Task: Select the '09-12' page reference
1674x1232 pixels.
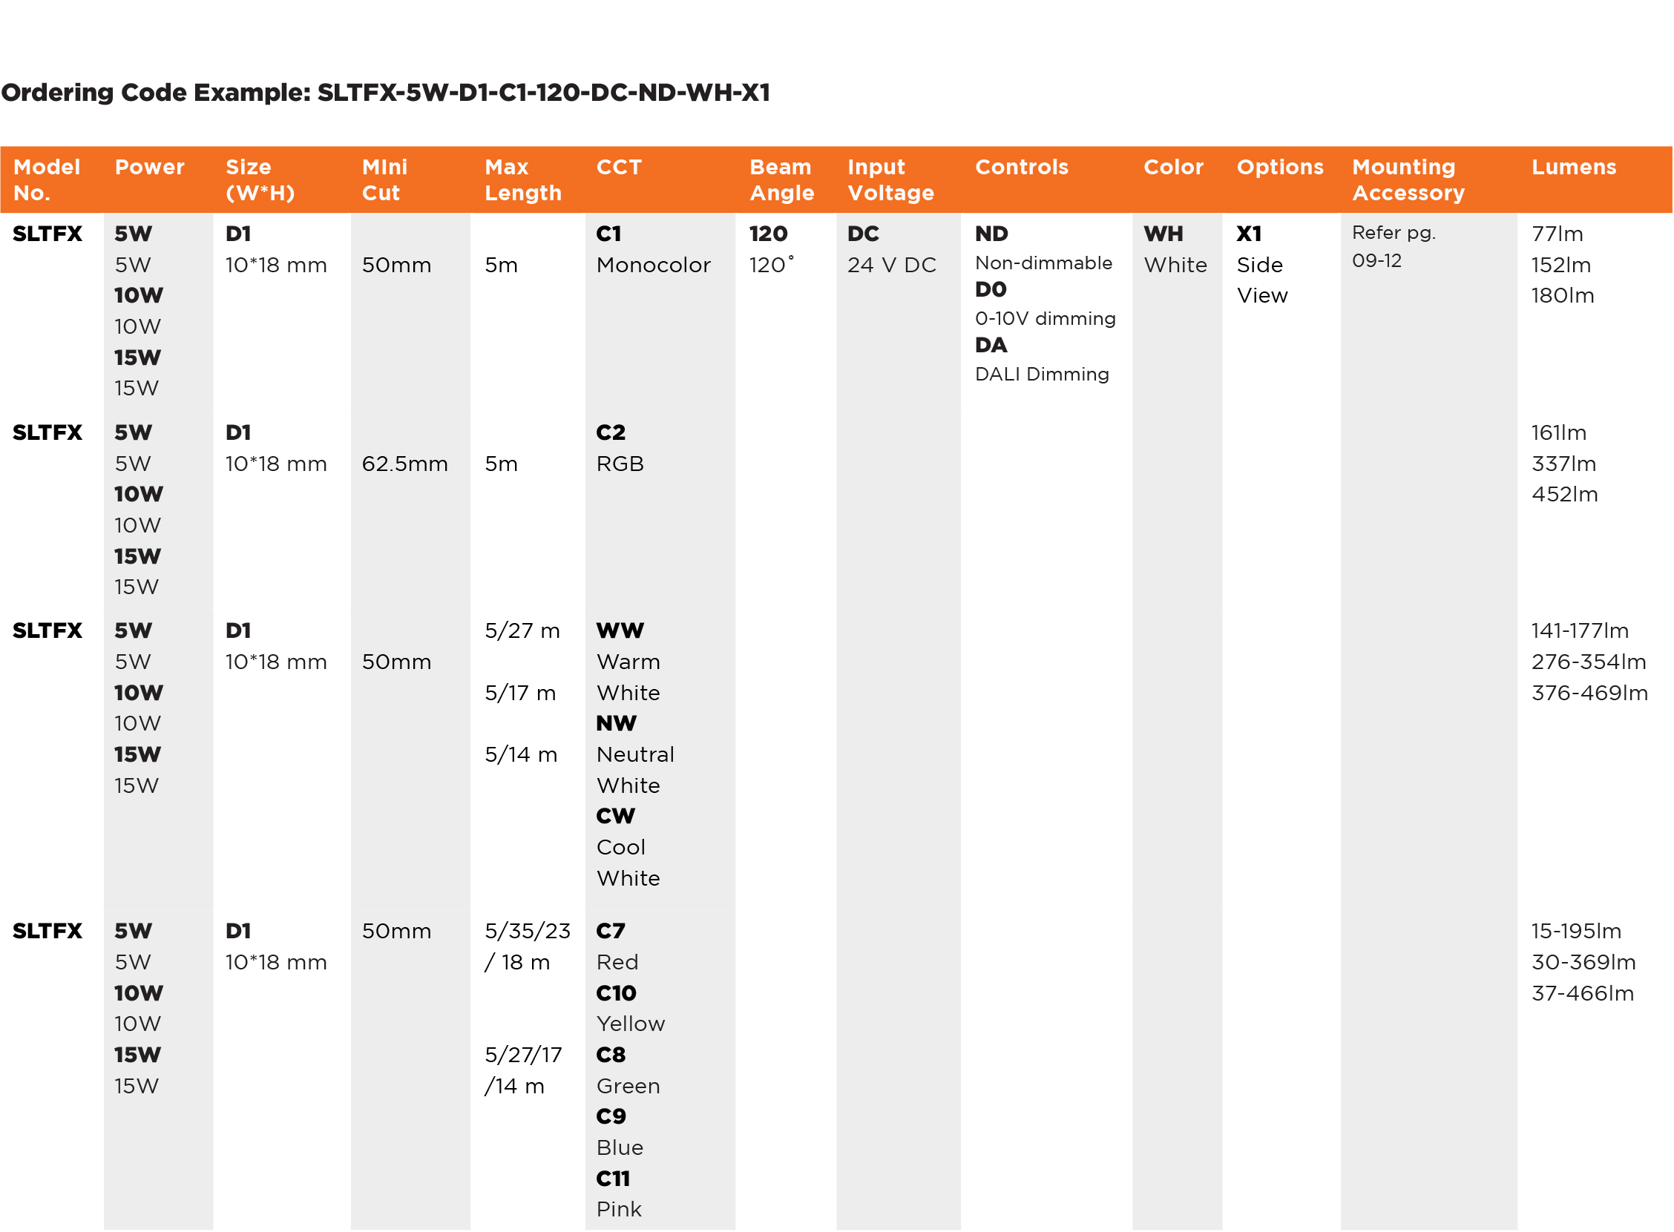Action: tap(1376, 261)
